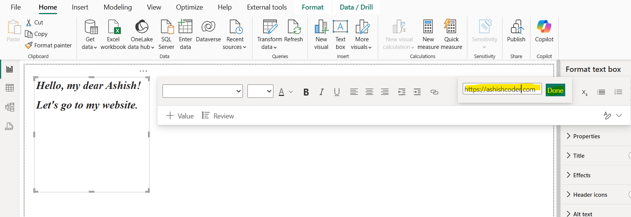The width and height of the screenshot is (631, 217).
Task: Open the Text box tool
Action: pyautogui.click(x=340, y=35)
